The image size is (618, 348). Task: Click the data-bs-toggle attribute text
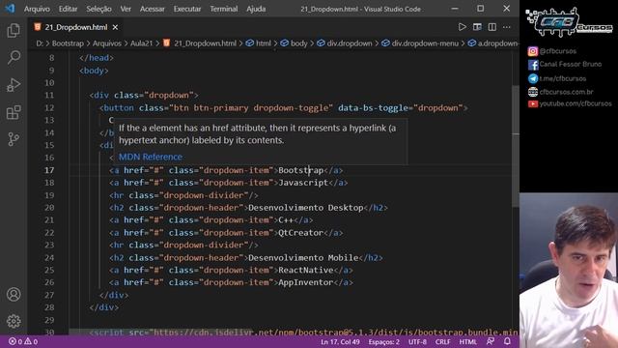pyautogui.click(x=373, y=107)
